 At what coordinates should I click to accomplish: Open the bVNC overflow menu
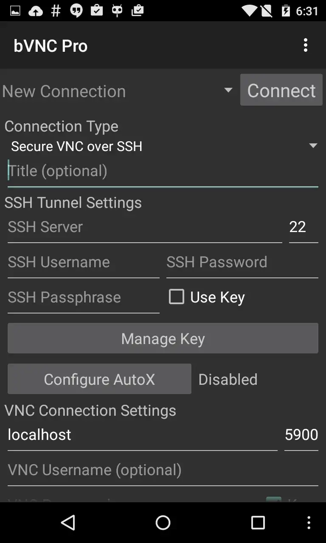[306, 45]
